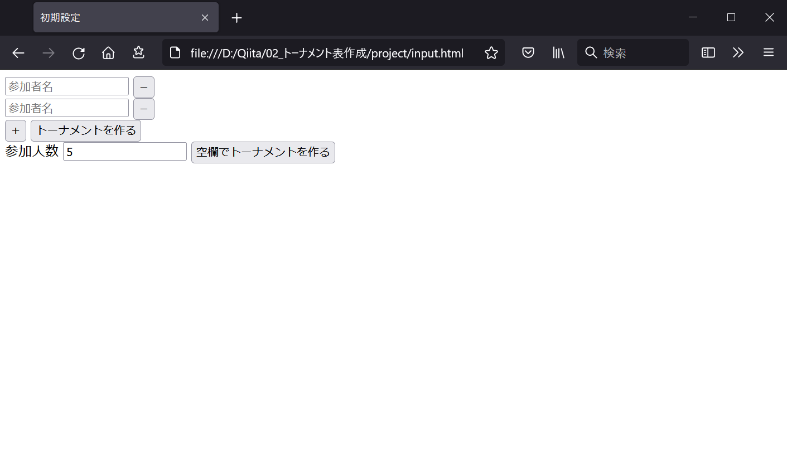The height and width of the screenshot is (475, 787).
Task: Open the browser home page
Action: (x=108, y=52)
